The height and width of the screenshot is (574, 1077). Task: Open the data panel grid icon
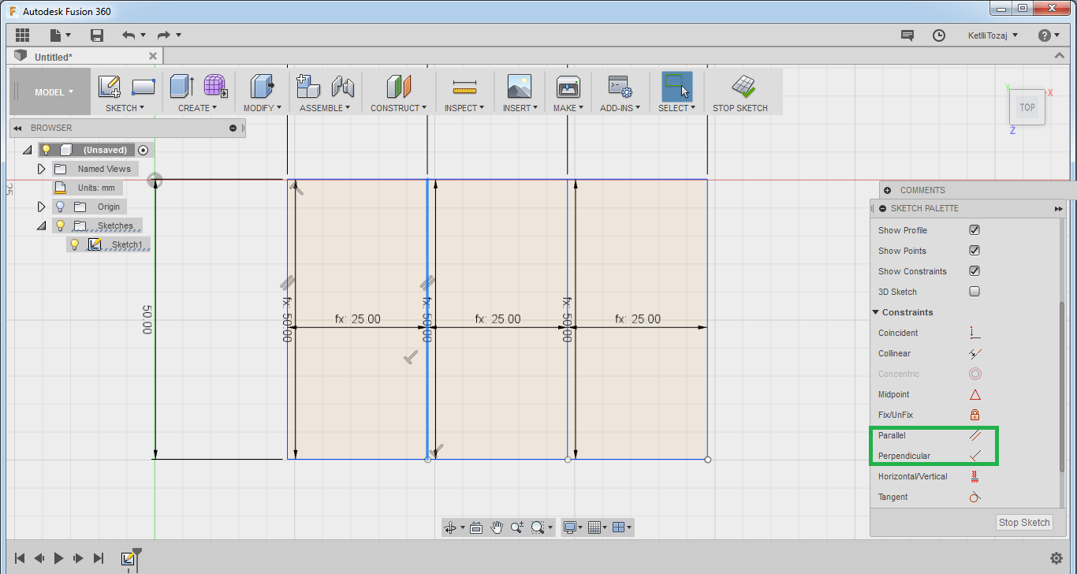coord(22,35)
